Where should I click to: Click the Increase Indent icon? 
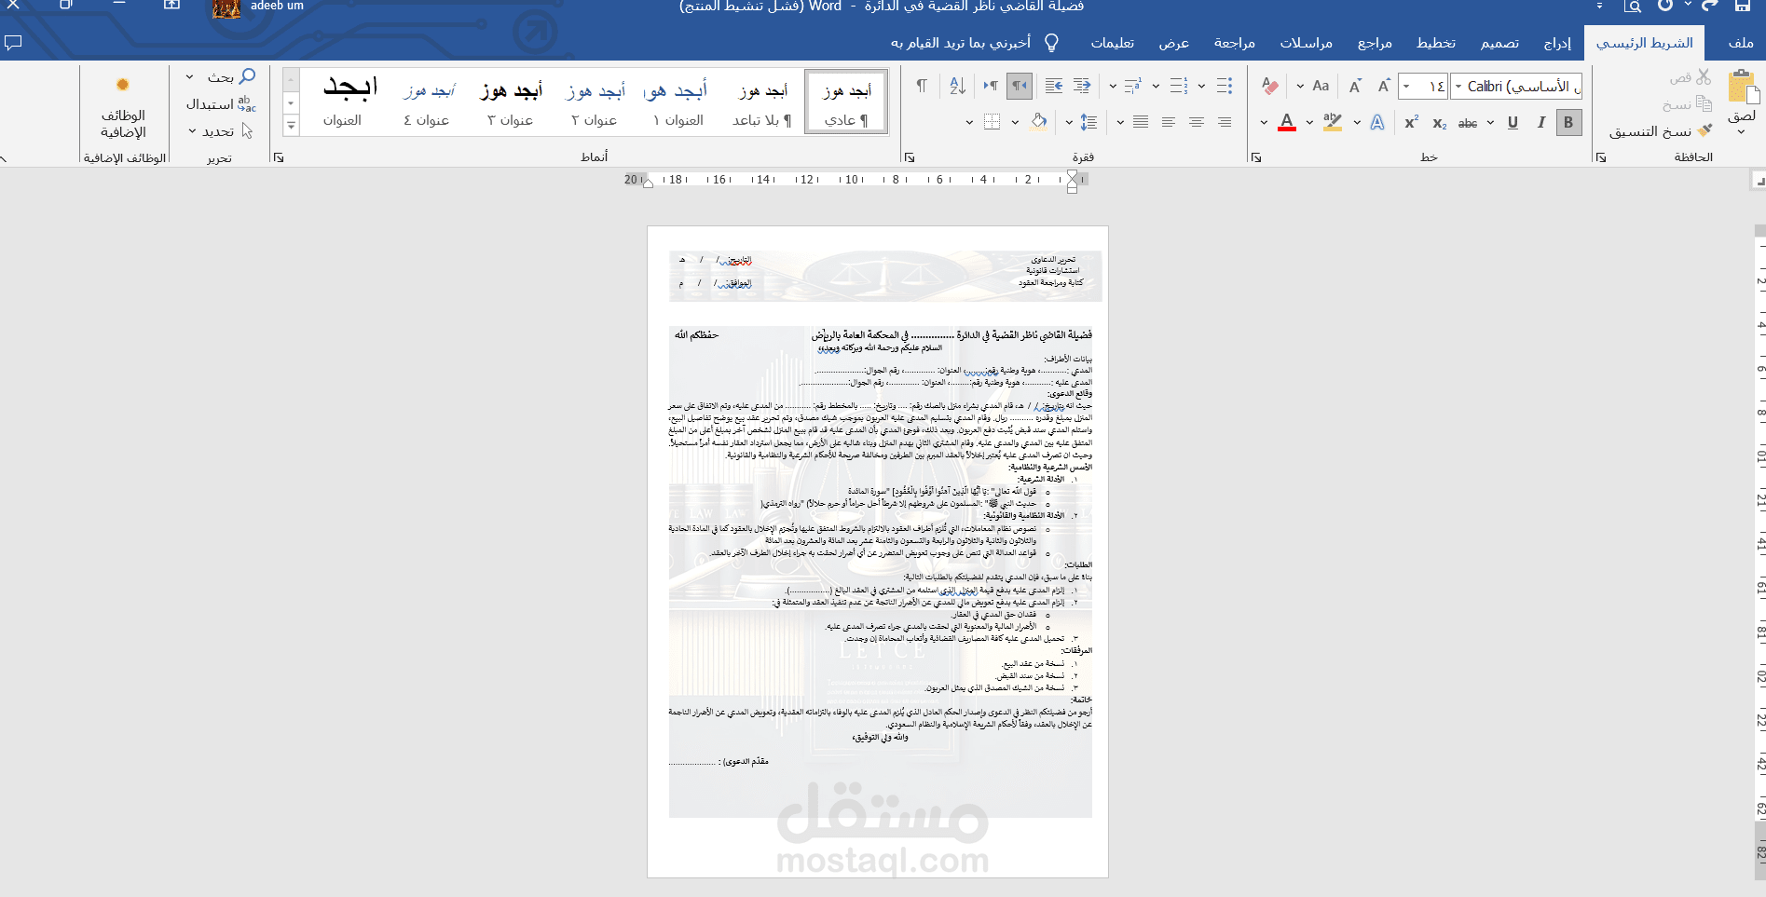pos(1054,86)
